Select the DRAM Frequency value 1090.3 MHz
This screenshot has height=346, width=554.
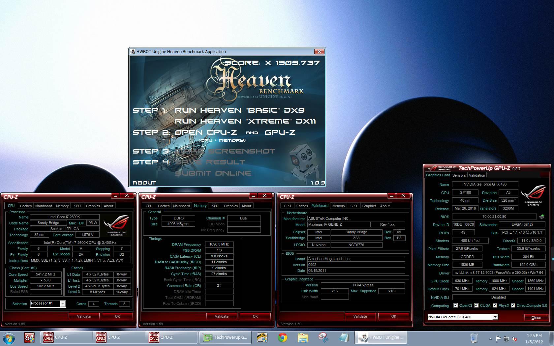219,244
